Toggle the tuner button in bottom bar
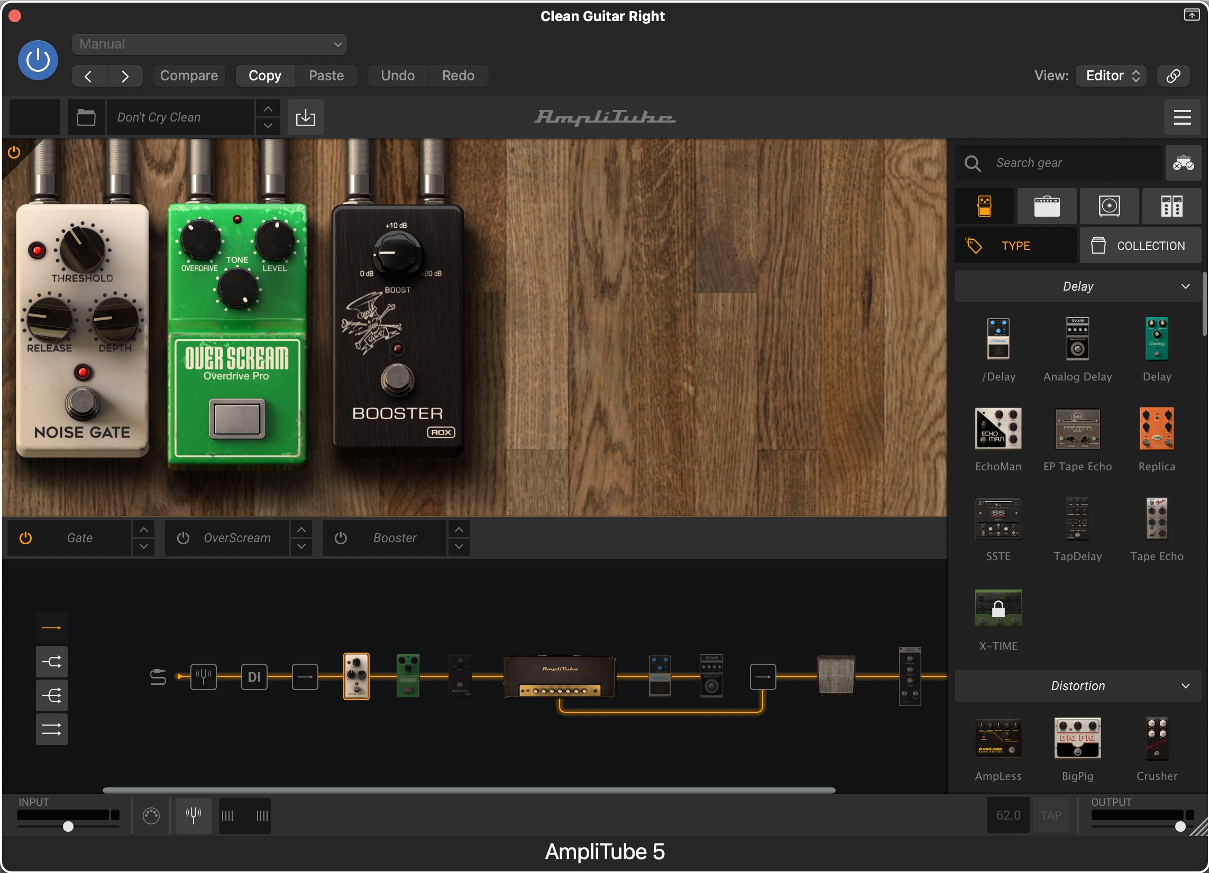1209x873 pixels. point(194,815)
